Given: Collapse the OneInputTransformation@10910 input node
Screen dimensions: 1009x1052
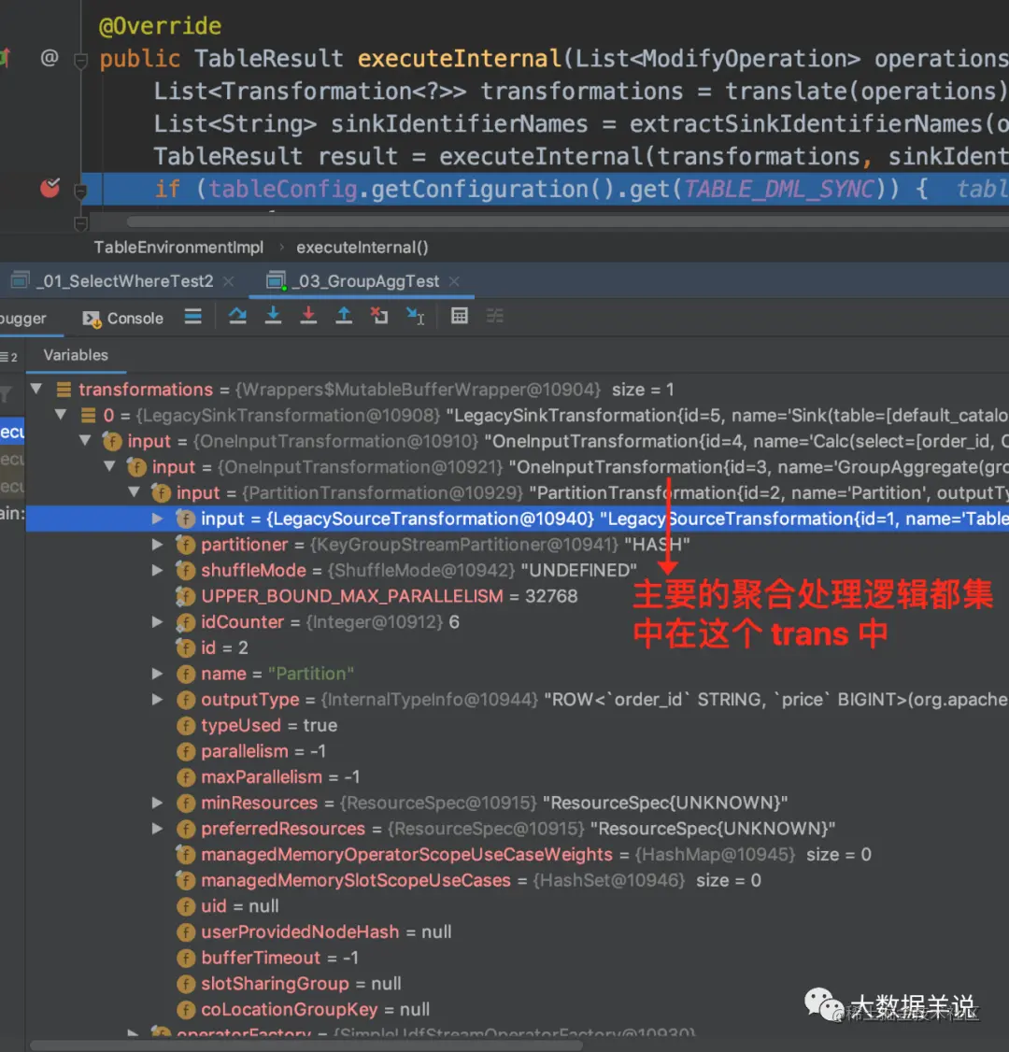Looking at the screenshot, I should [85, 440].
